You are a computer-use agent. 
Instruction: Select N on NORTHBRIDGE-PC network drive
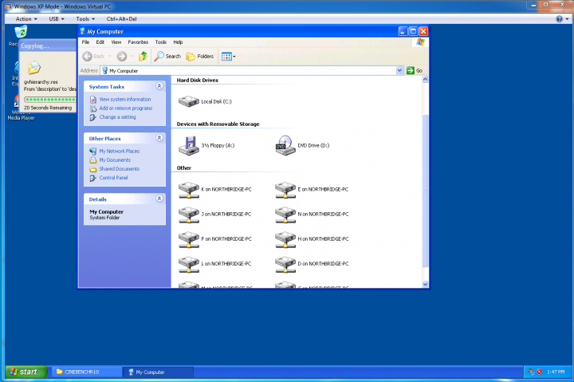point(285,215)
